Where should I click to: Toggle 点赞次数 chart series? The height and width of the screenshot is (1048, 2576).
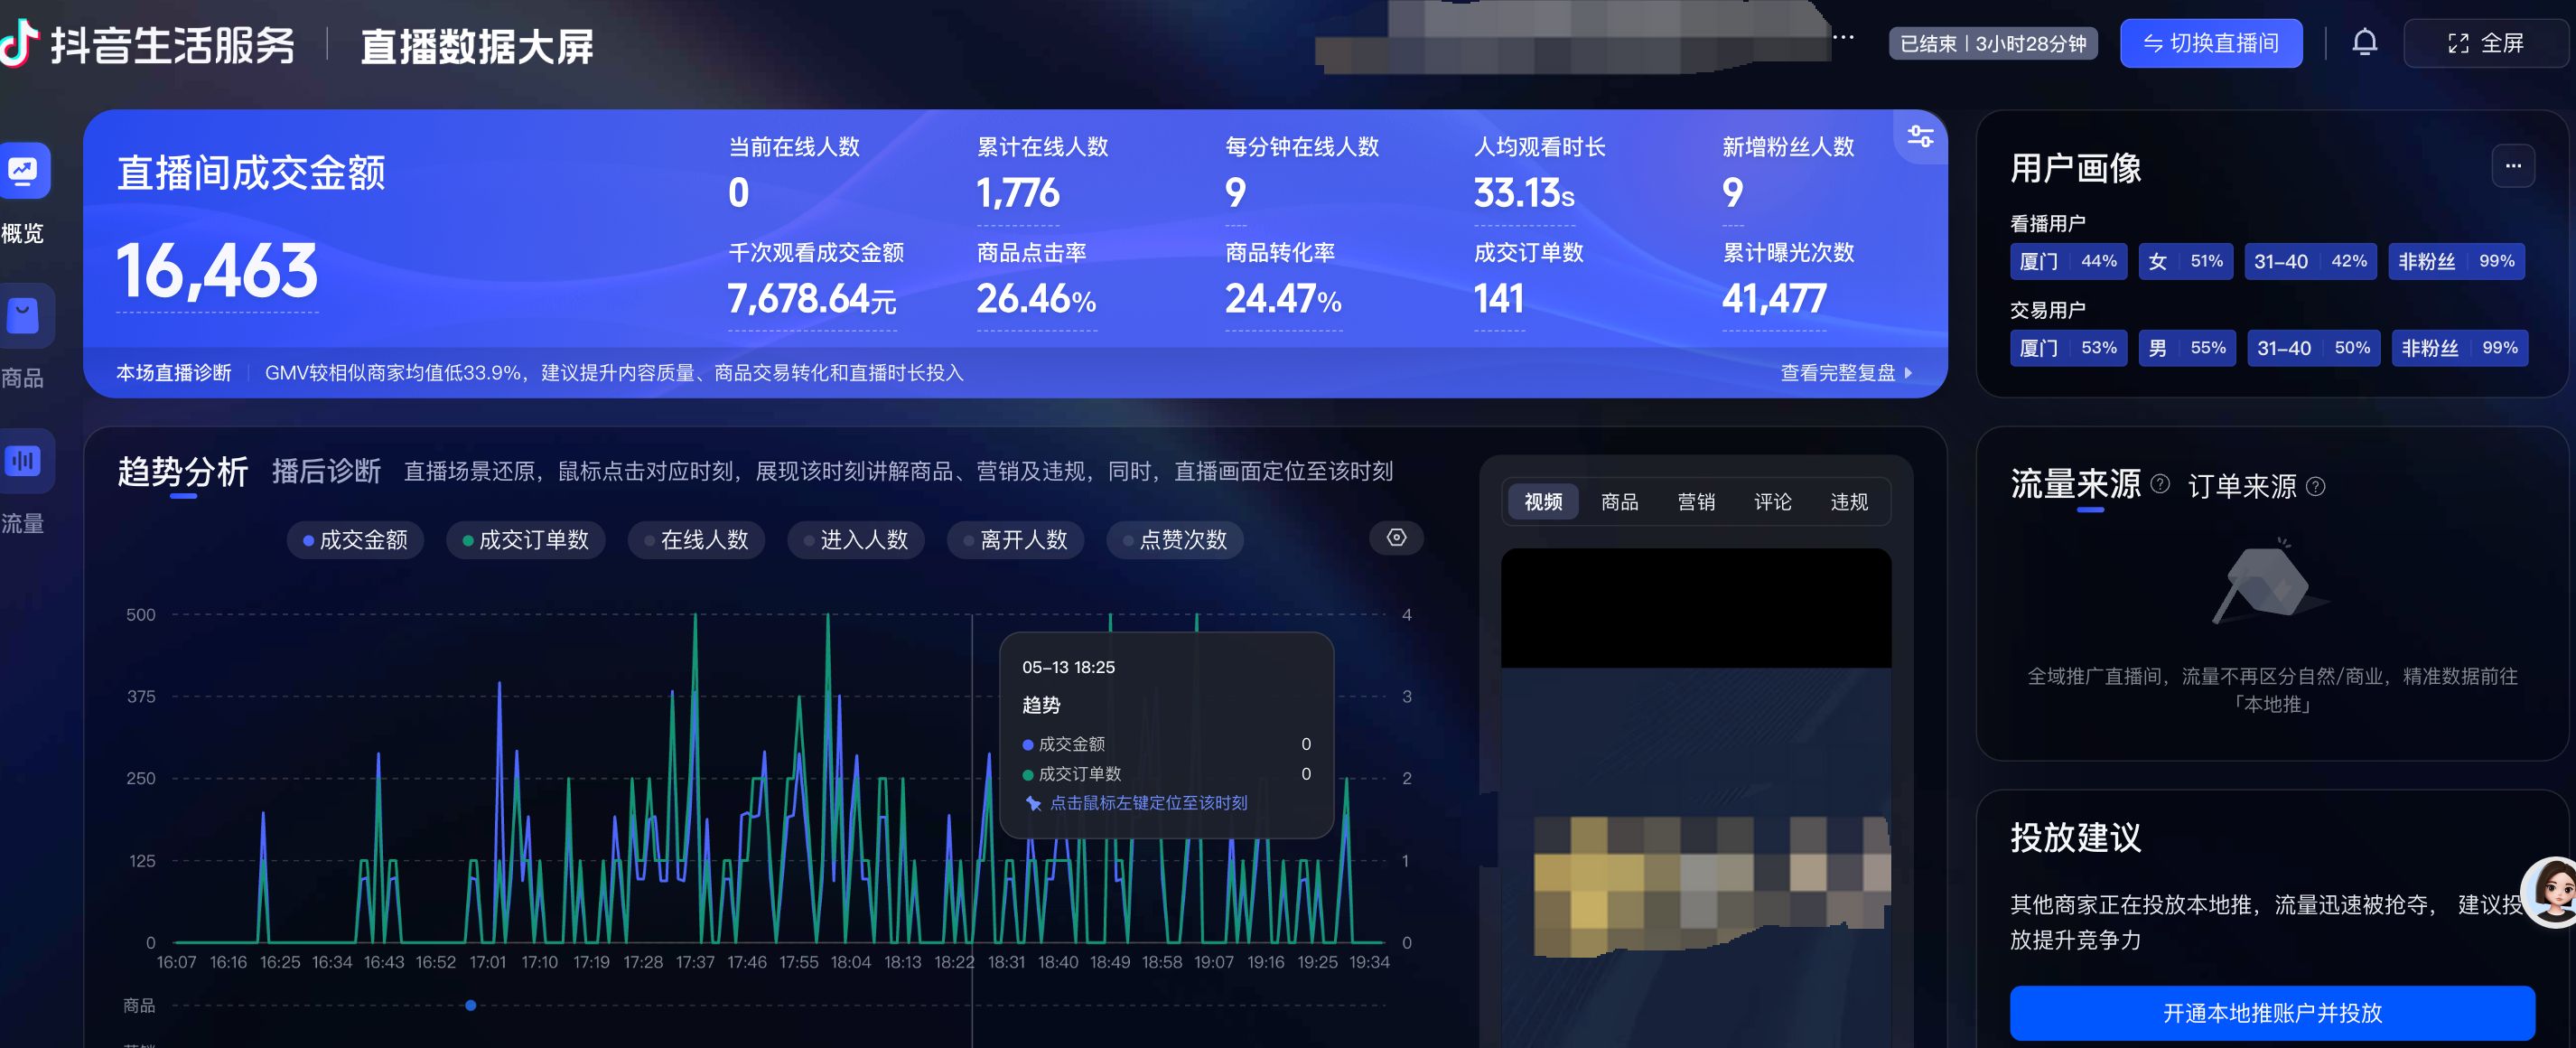point(1175,540)
